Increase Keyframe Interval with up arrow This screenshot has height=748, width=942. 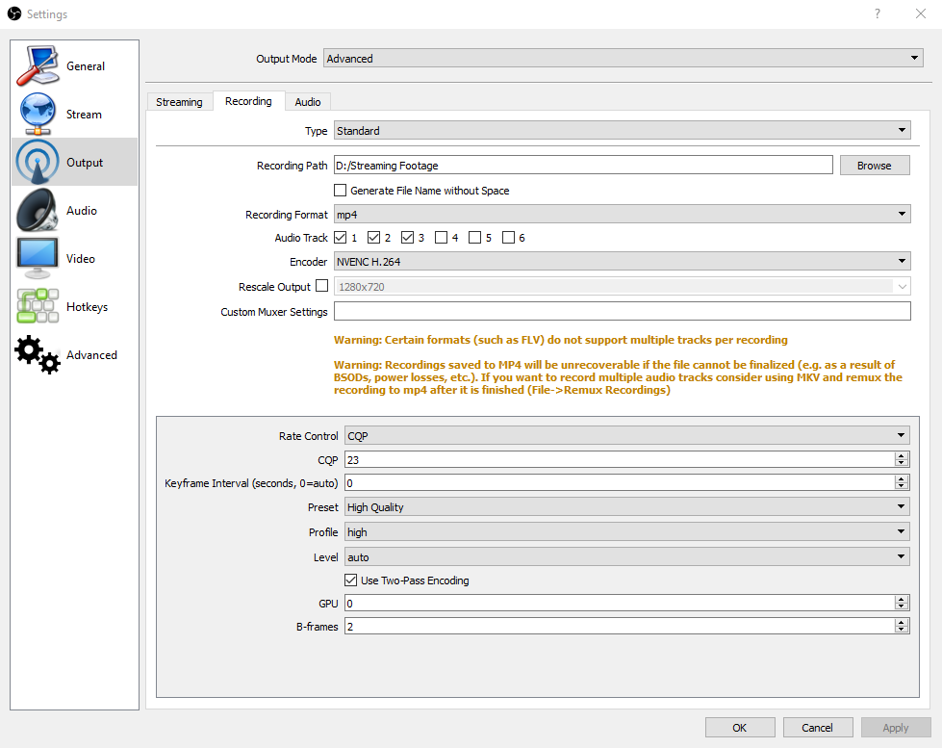[902, 478]
